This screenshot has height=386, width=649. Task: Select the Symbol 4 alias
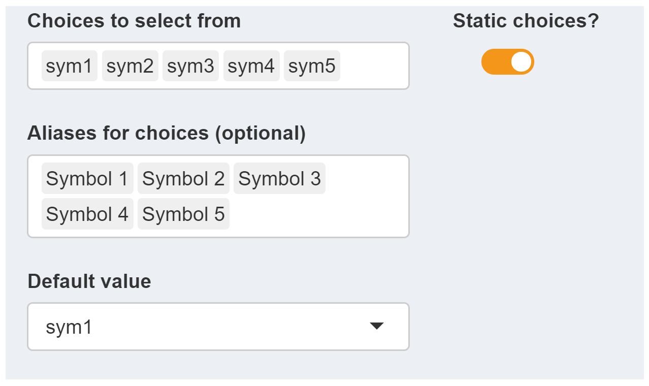[x=87, y=214]
